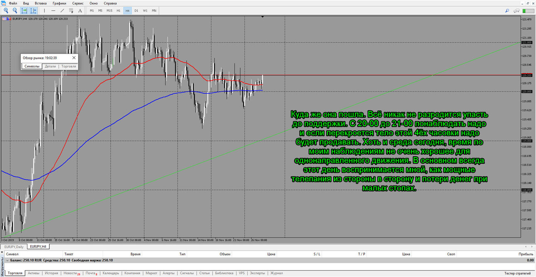The height and width of the screenshot is (277, 536).
Task: Toggle chart auto-scroll to latest bar
Action: coord(24,10)
